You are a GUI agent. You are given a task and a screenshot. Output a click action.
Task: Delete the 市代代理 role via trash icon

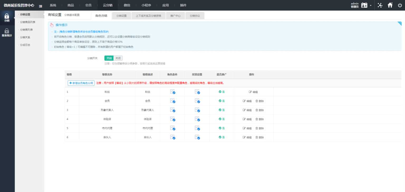click(x=259, y=128)
